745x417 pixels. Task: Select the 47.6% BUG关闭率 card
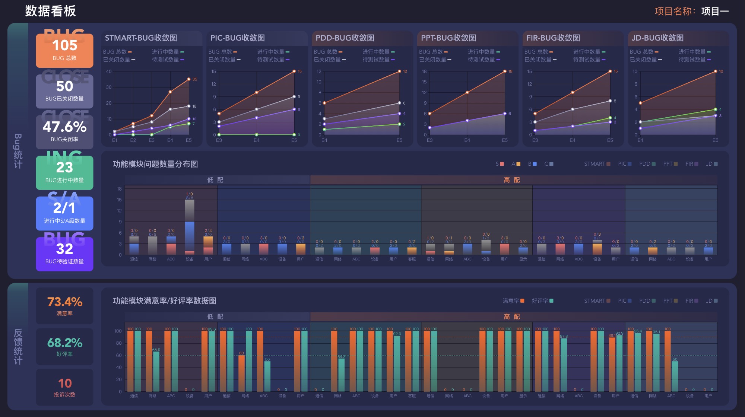coord(64,132)
